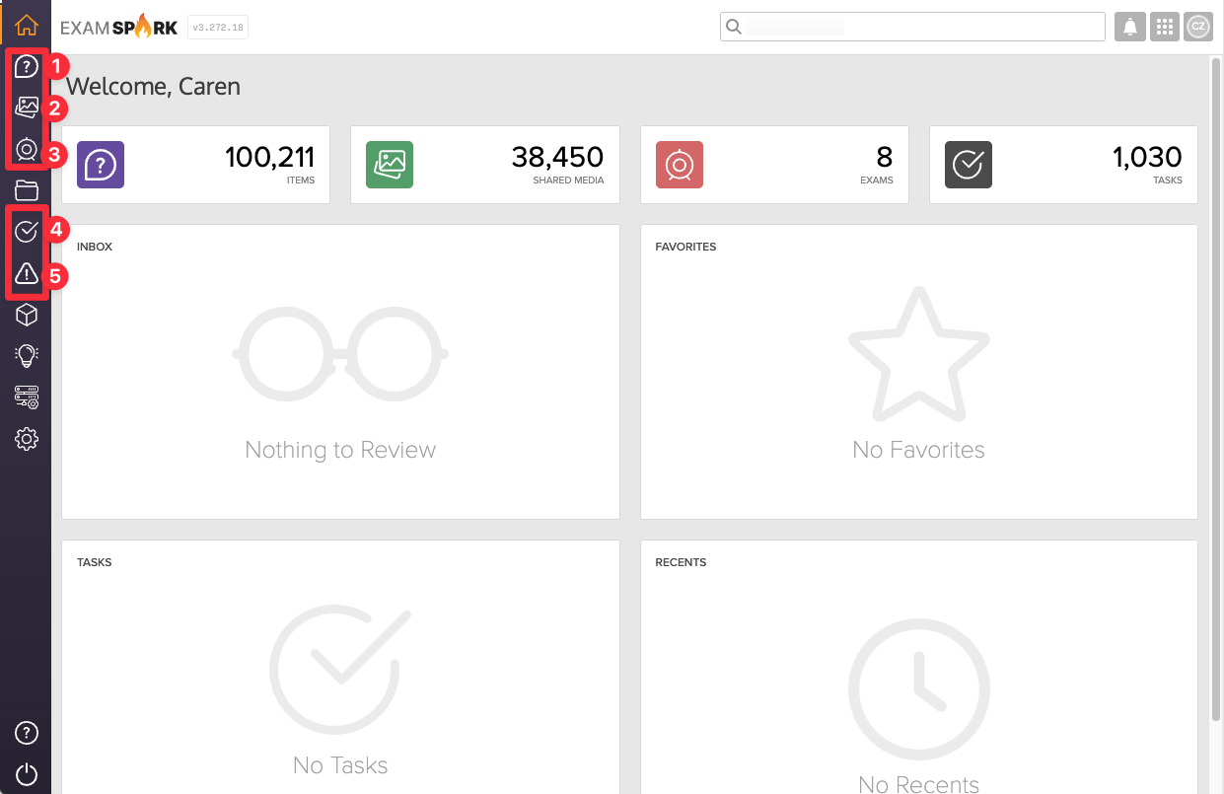Click the dark Tasks card icon
1224x794 pixels.
point(969,165)
